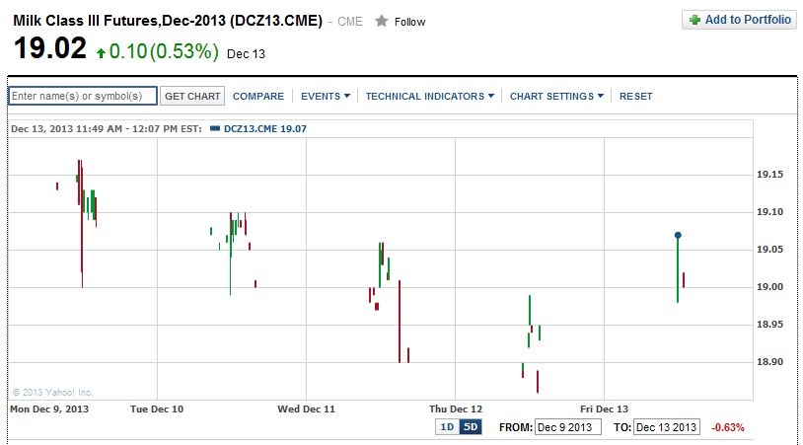Click the DCZ13.CME 19.07 legend text
Screen dimensions: 803x445
(264, 129)
